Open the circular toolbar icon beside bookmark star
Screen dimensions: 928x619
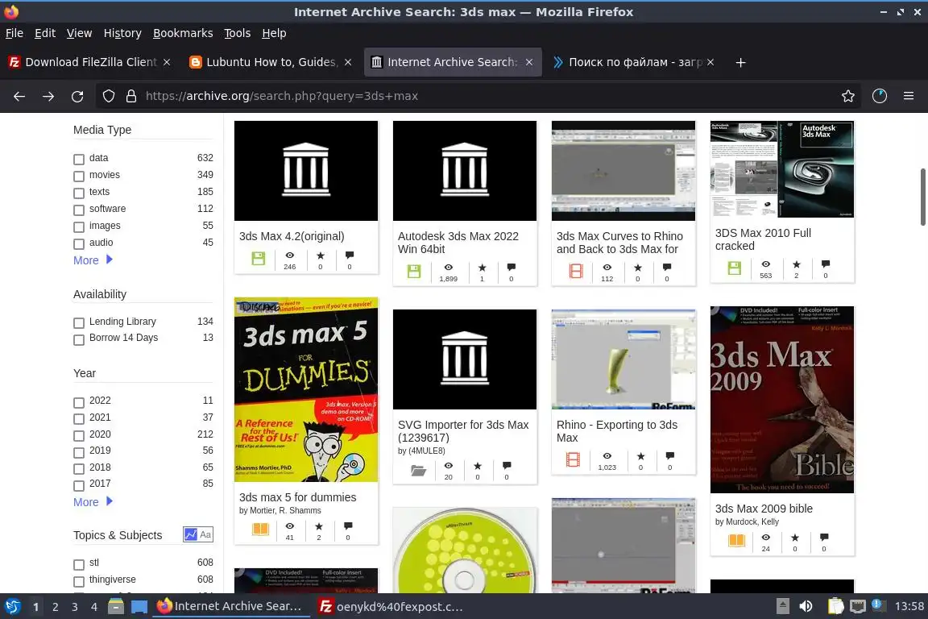(880, 96)
